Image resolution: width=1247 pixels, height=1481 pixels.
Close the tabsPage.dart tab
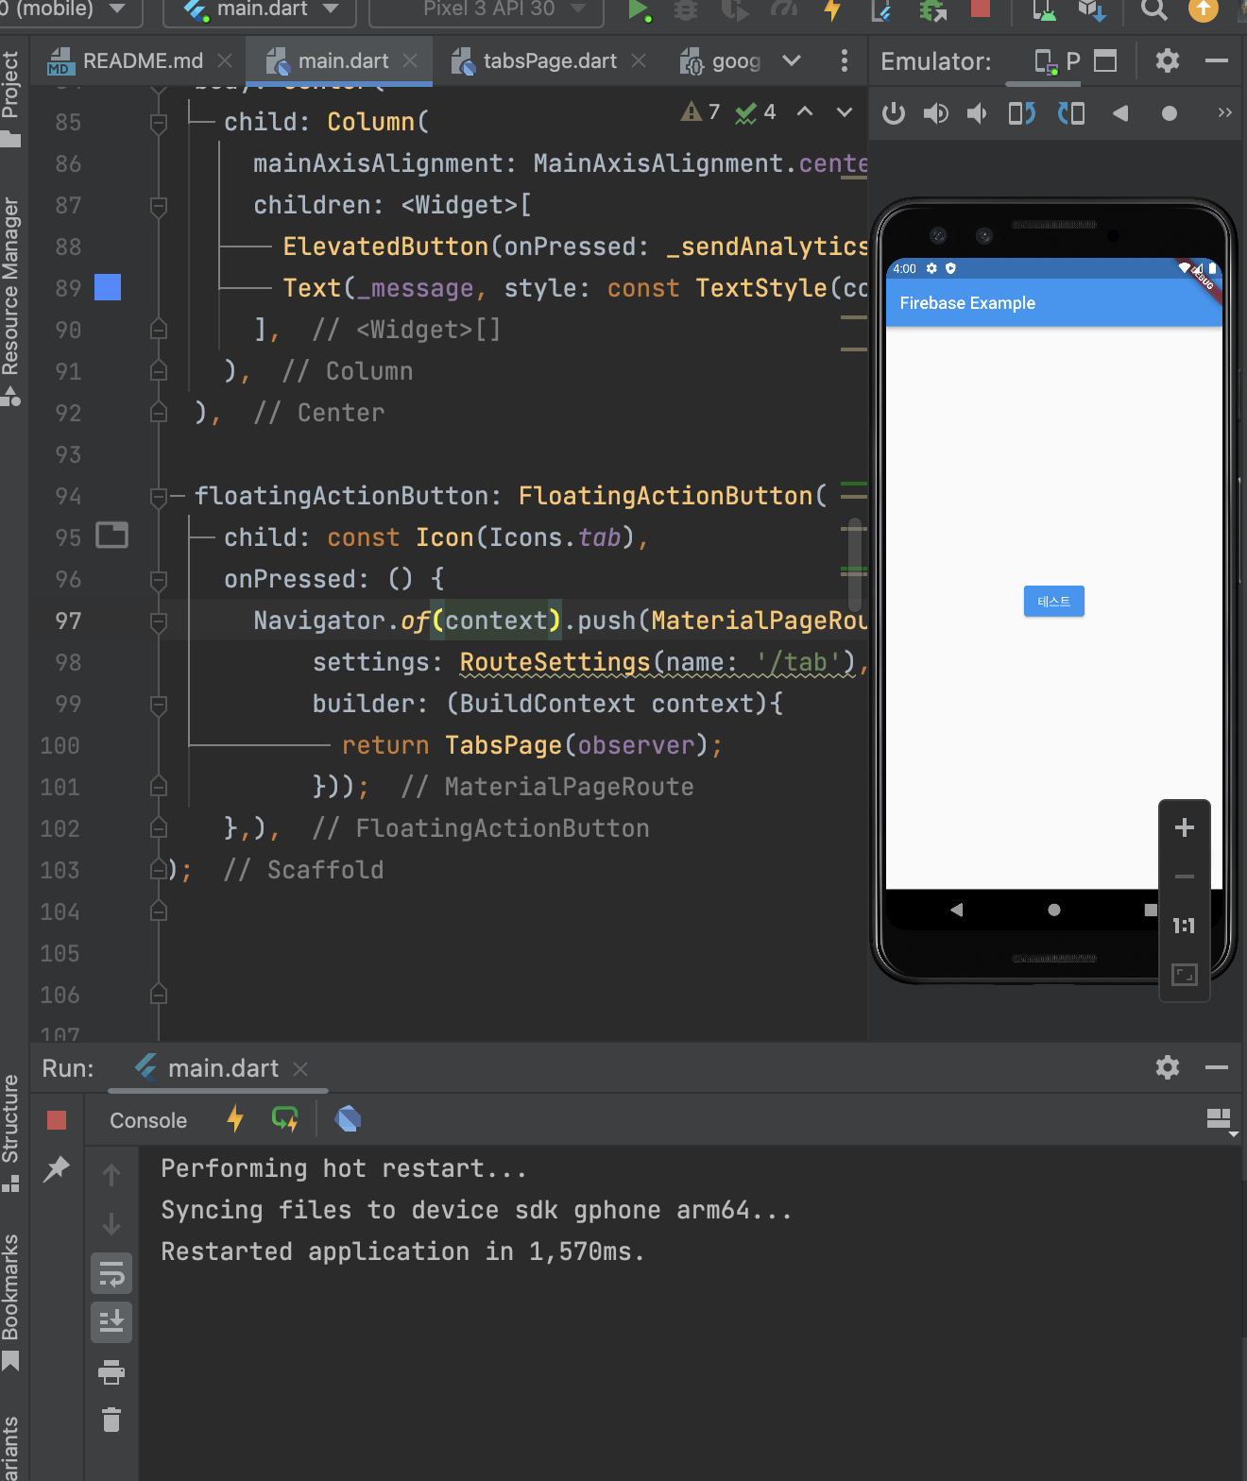point(639,60)
